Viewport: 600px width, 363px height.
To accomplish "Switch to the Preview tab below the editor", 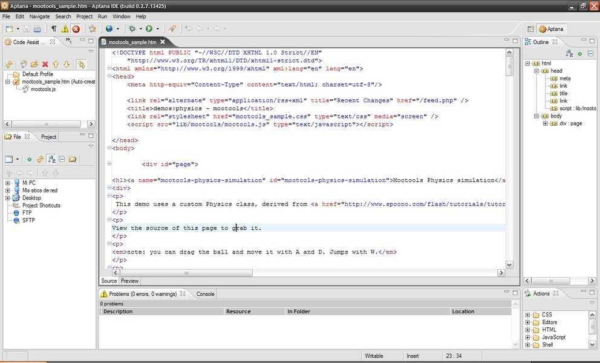I will pos(129,281).
